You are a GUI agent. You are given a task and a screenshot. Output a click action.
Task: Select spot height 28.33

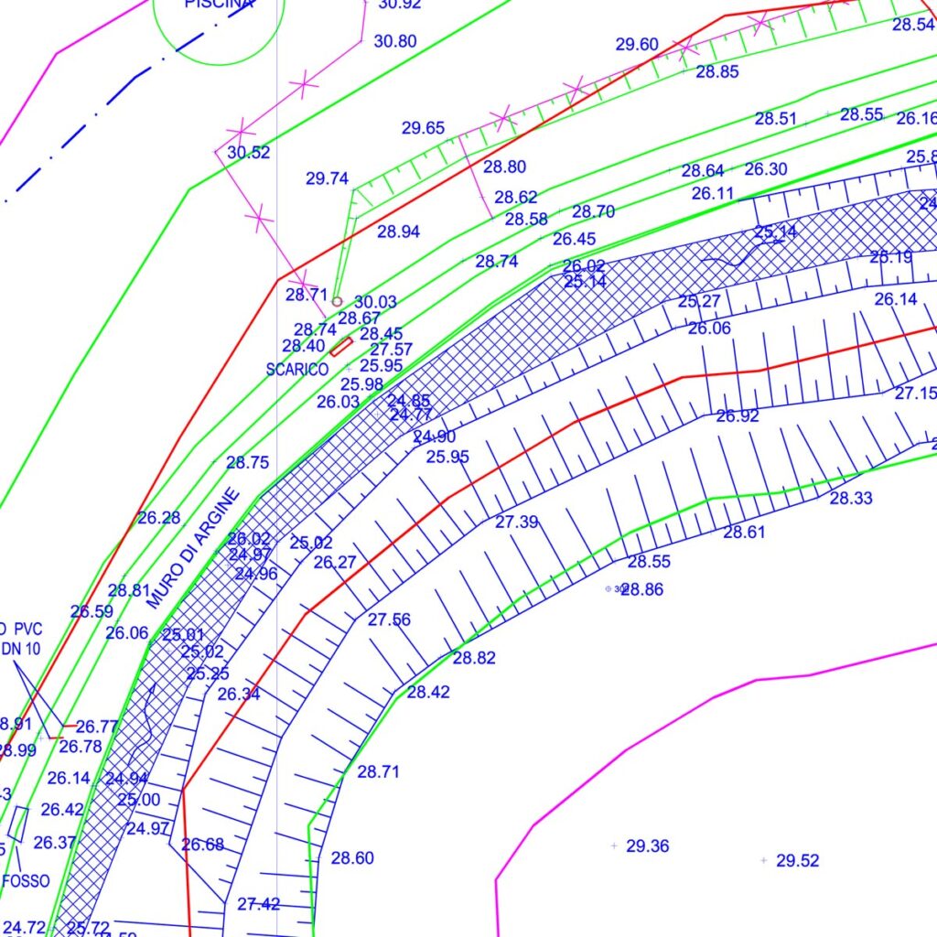[851, 498]
